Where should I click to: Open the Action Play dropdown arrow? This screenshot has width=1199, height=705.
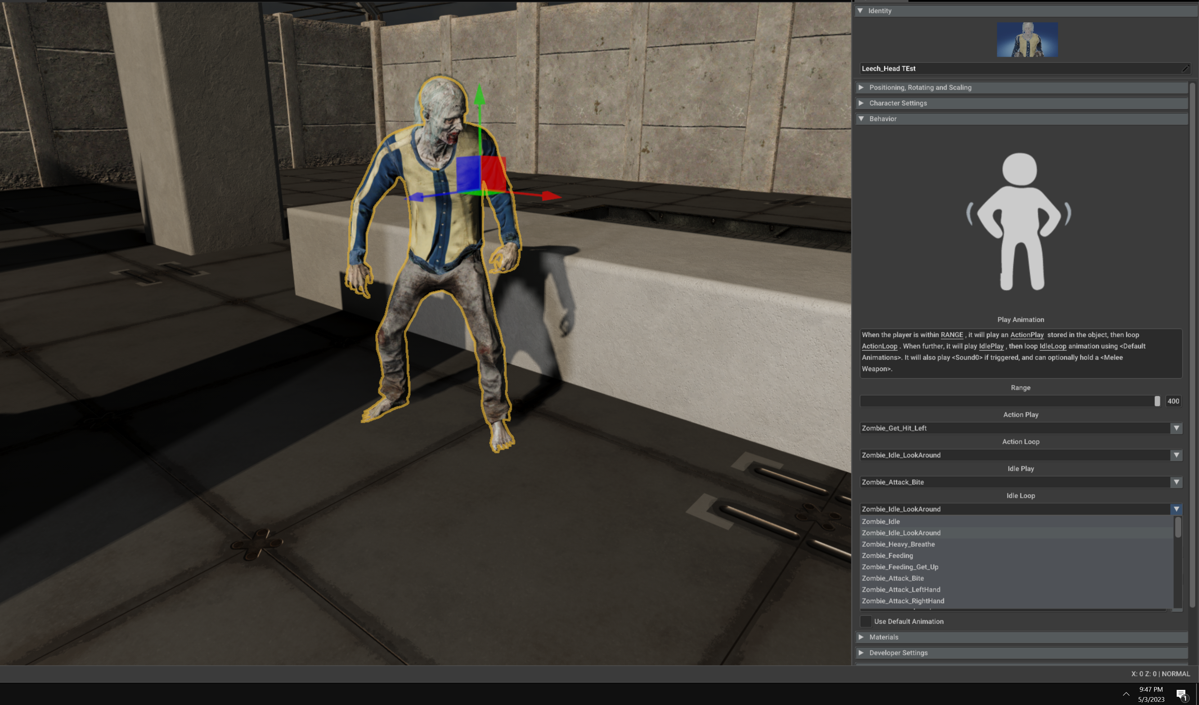(1176, 428)
